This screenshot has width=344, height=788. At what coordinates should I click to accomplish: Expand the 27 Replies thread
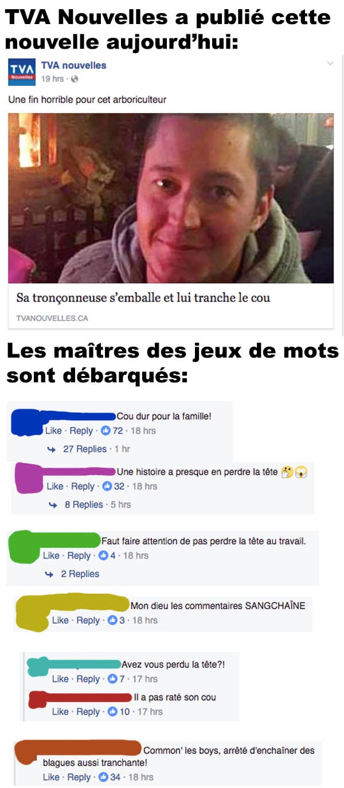tap(84, 449)
